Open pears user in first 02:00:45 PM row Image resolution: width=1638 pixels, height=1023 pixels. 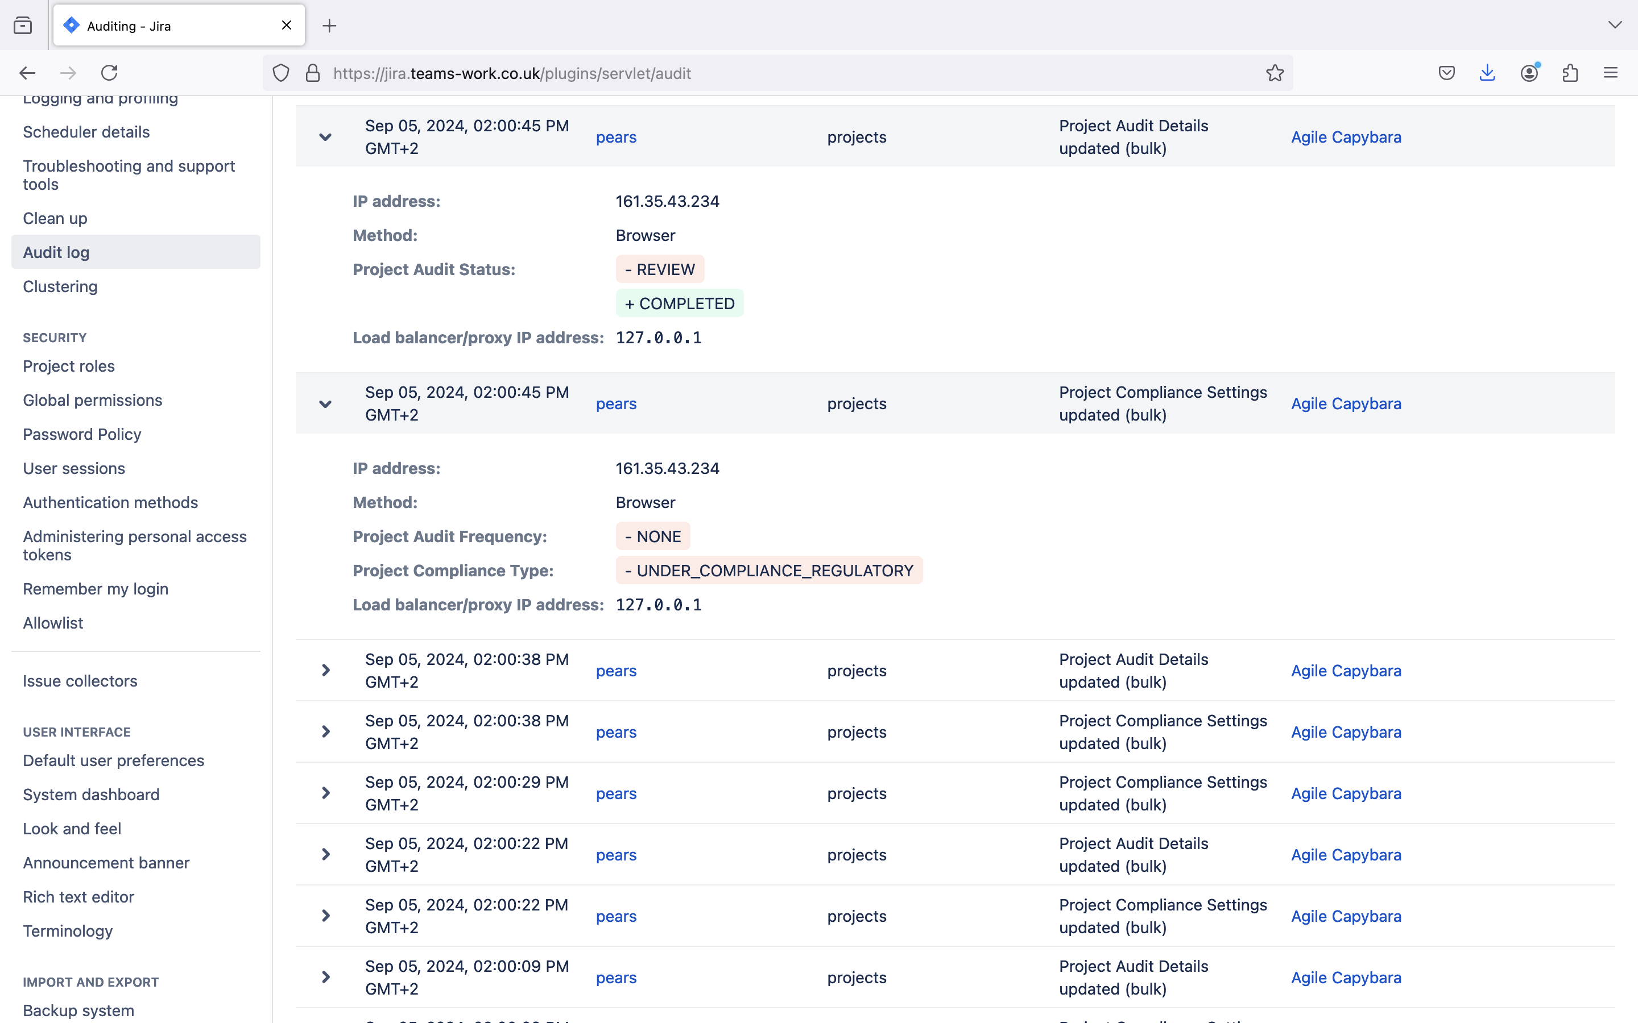coord(616,138)
